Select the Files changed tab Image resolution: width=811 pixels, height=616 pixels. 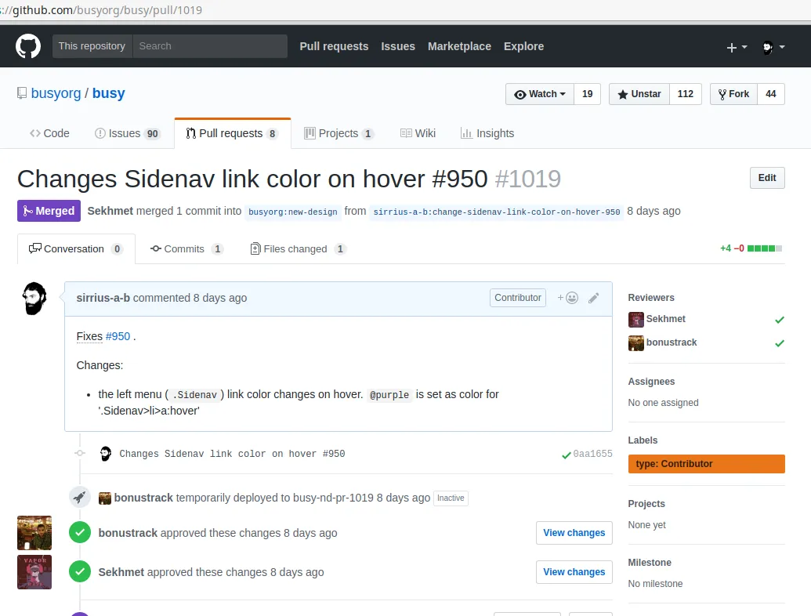[298, 248]
